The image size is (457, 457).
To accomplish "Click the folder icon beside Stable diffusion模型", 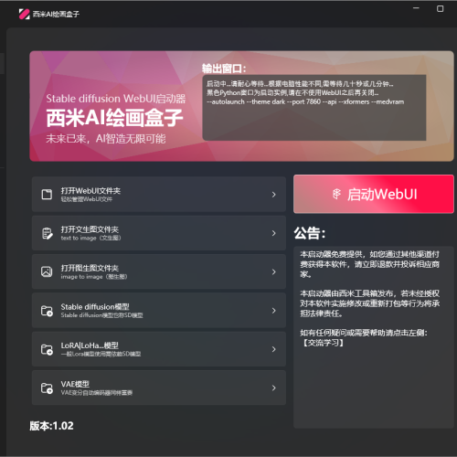I will tap(47, 311).
